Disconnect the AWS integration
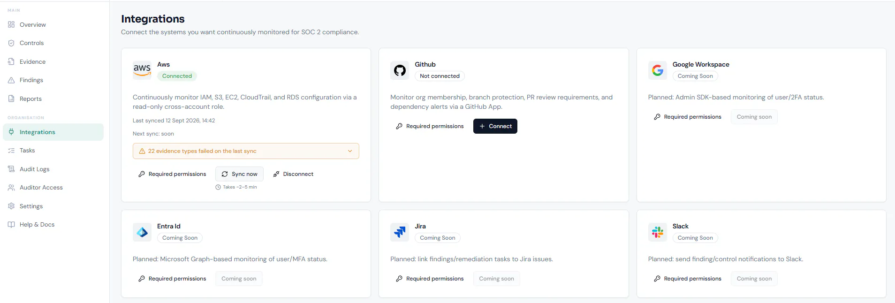 coord(293,174)
